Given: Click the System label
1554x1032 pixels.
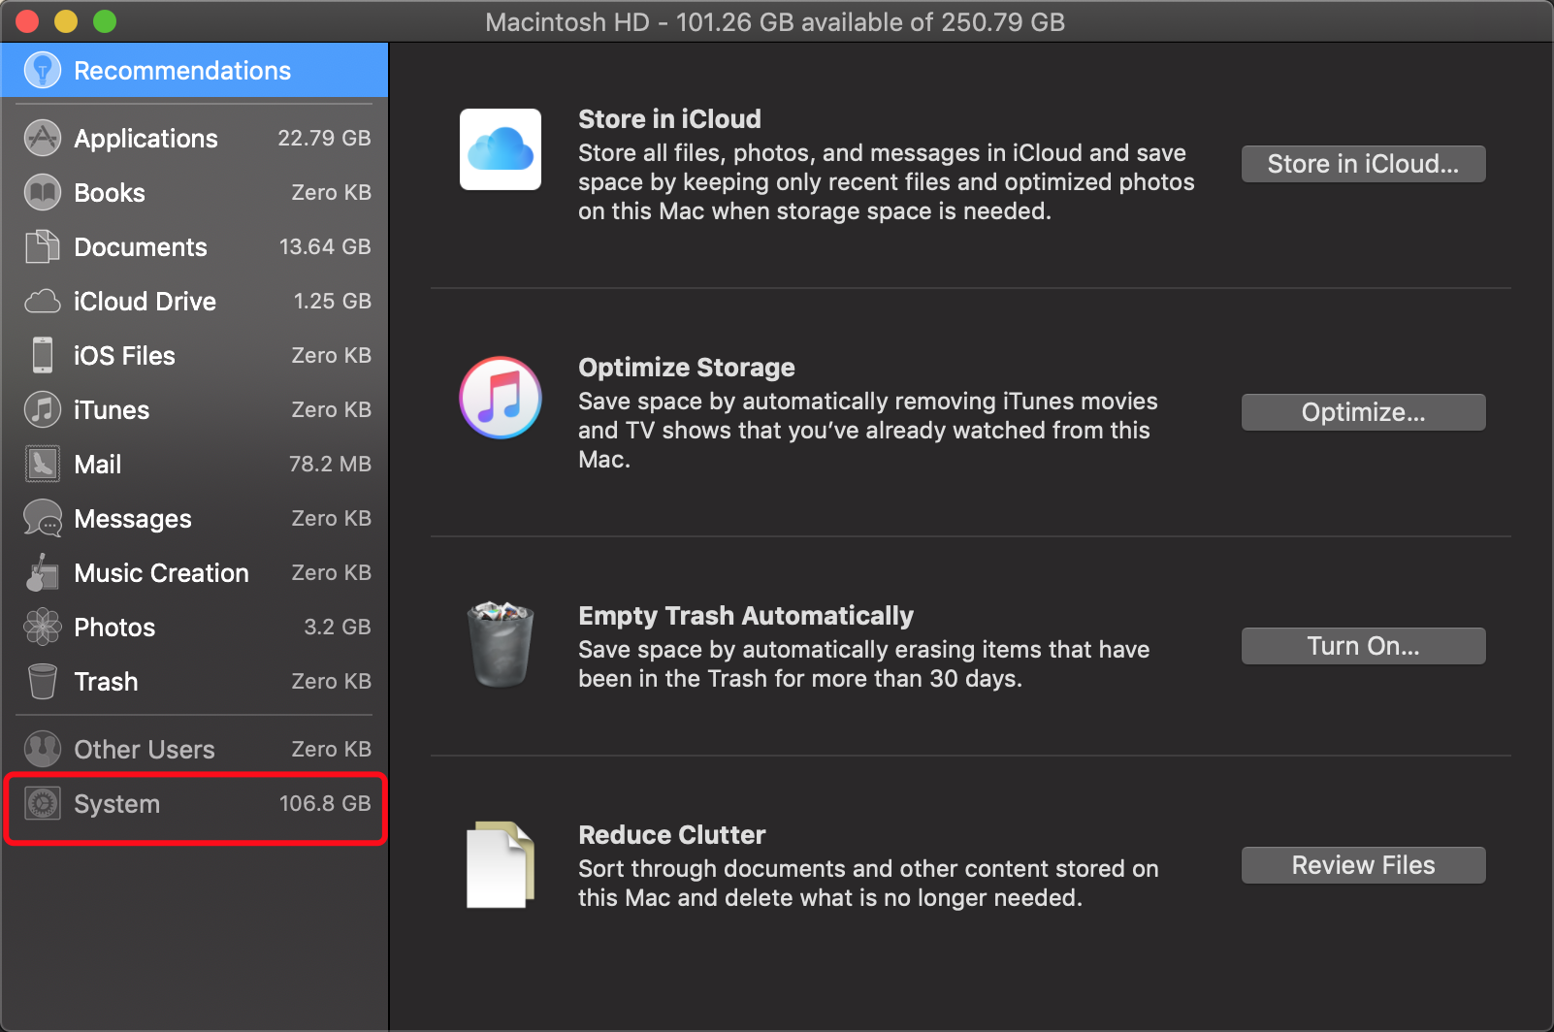Looking at the screenshot, I should point(116,804).
